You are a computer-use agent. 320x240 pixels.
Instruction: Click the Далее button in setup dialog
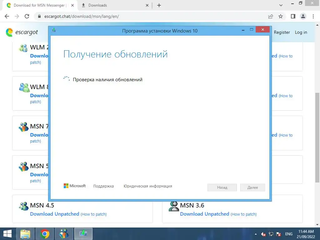tap(252, 187)
